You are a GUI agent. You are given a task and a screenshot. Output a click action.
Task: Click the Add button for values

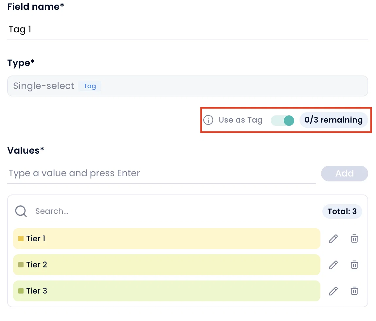pyautogui.click(x=344, y=173)
